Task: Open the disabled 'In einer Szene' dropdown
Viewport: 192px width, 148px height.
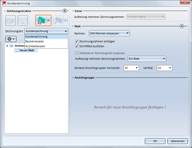Action: [146, 17]
